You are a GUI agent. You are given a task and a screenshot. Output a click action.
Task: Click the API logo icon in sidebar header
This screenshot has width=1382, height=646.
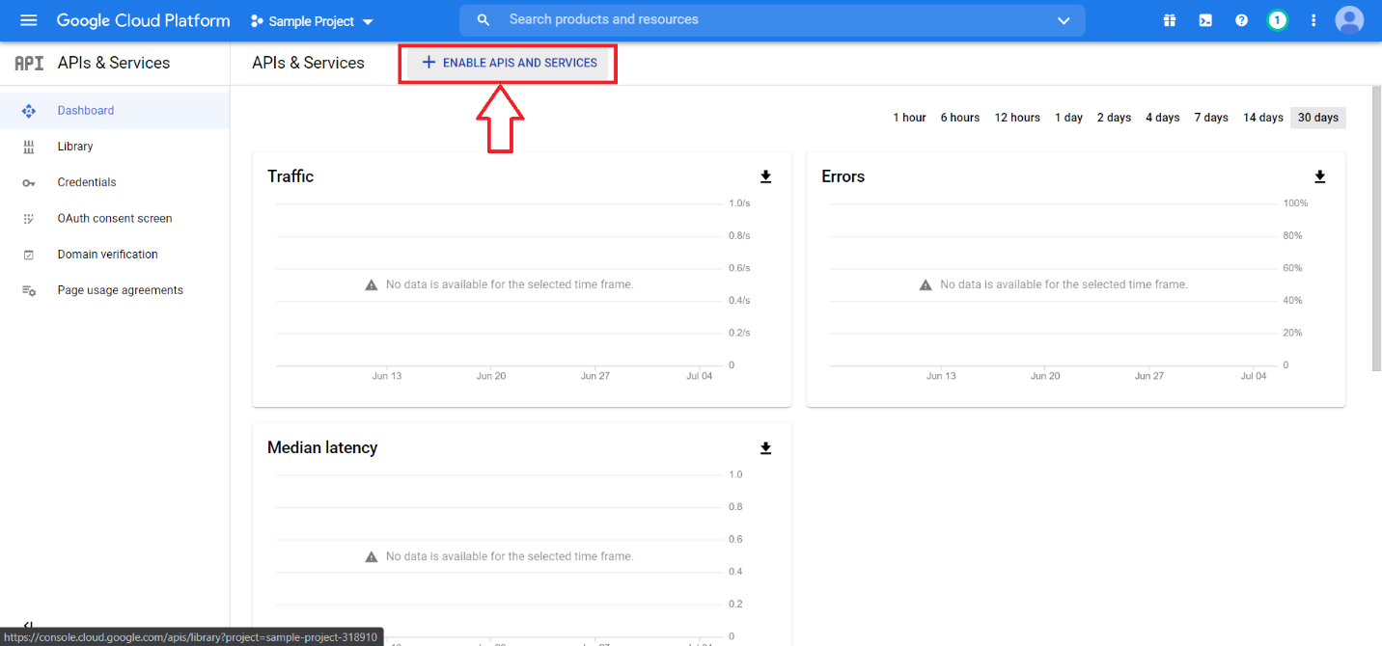point(29,63)
